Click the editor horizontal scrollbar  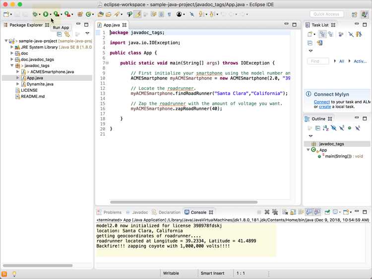click(184, 202)
